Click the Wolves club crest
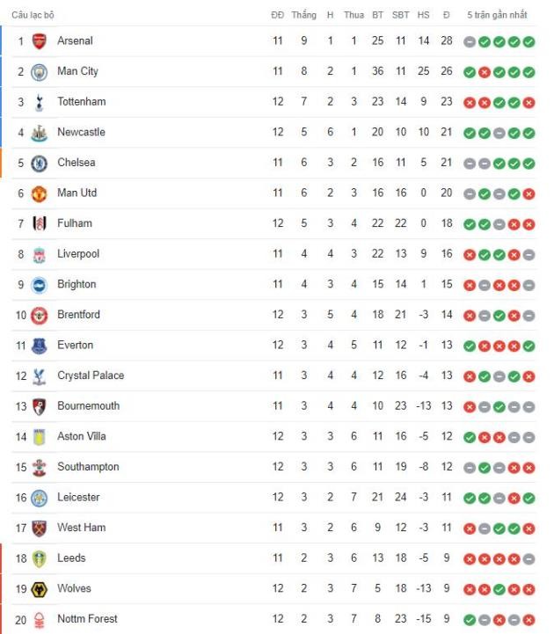554x634 pixels. click(x=39, y=589)
